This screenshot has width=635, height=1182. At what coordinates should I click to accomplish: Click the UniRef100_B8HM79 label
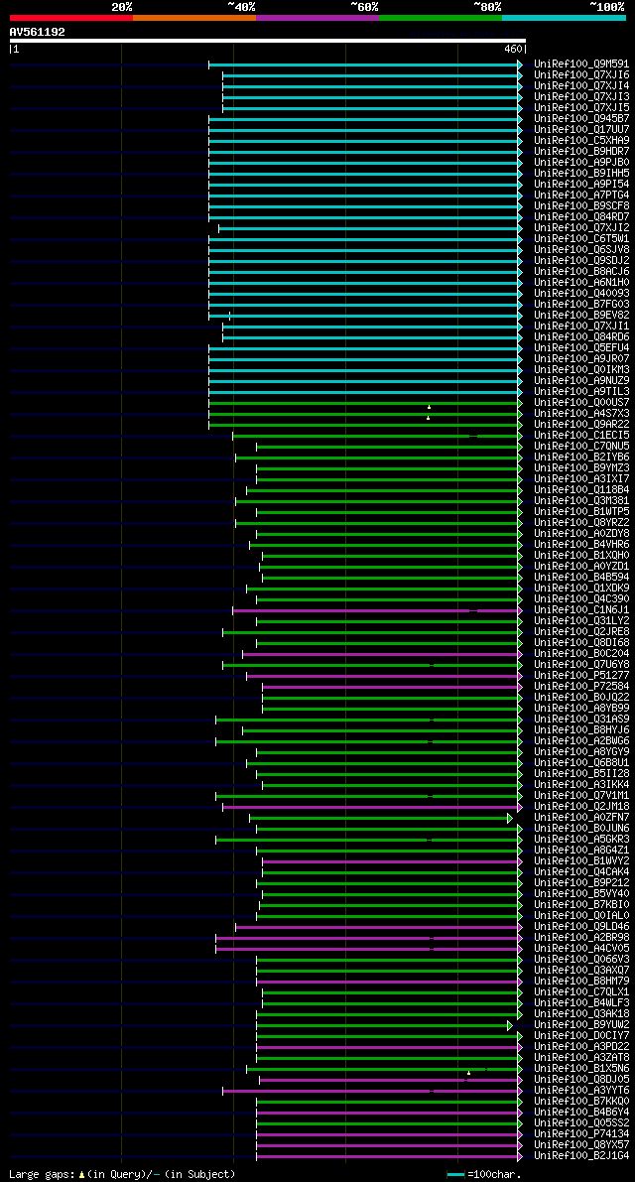pyautogui.click(x=581, y=981)
